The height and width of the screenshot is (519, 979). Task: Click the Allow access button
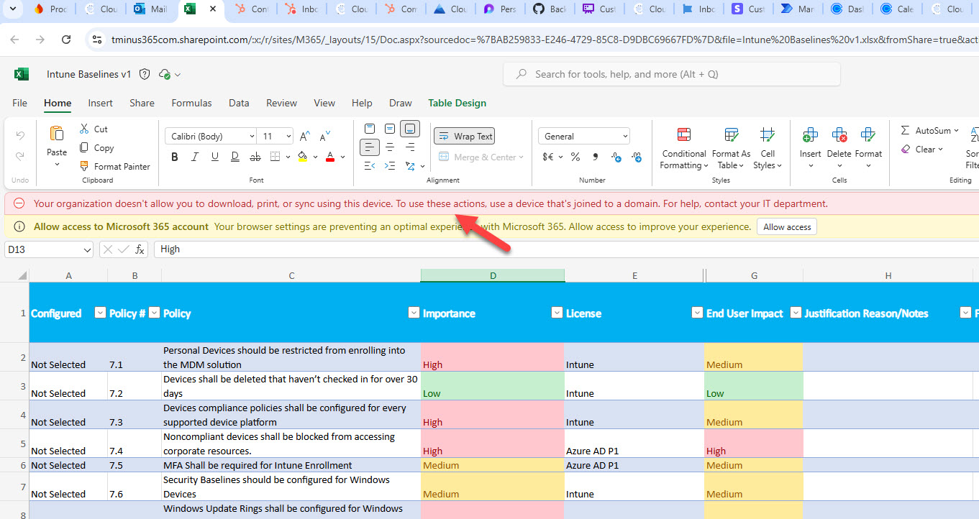pos(786,226)
